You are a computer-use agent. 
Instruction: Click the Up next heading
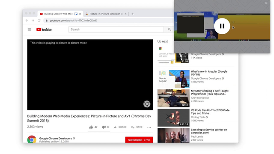pyautogui.click(x=163, y=41)
